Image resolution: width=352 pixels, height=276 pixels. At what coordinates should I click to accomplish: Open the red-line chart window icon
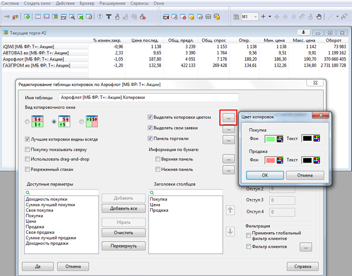(38, 17)
